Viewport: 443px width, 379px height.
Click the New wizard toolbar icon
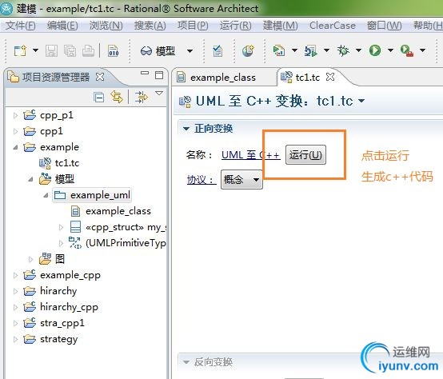20,51
